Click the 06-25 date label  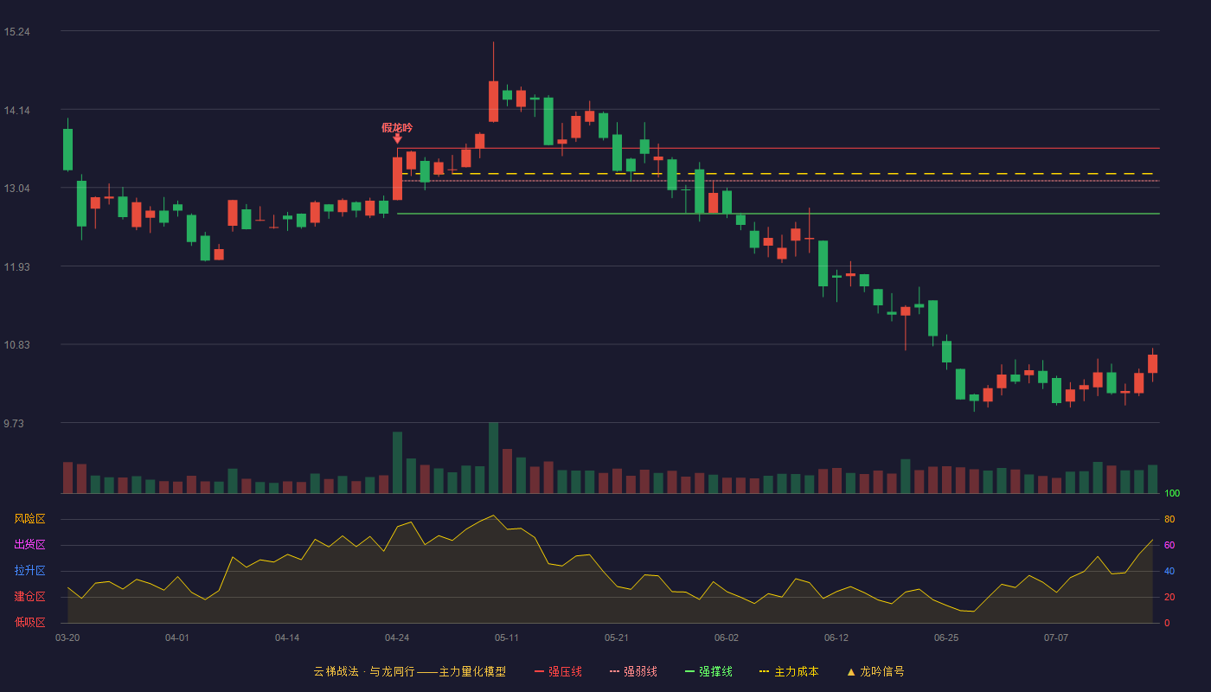click(946, 638)
